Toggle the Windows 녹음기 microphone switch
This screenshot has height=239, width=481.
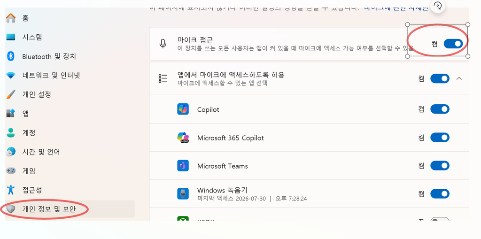pyautogui.click(x=440, y=194)
